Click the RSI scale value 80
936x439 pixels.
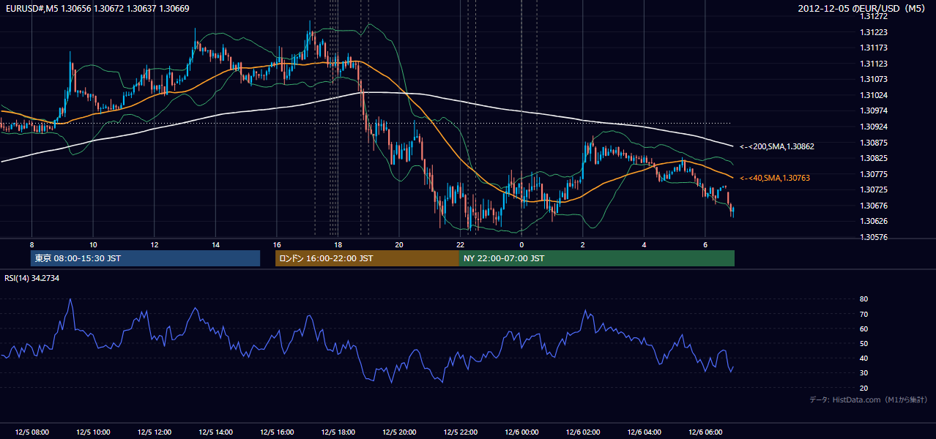[864, 299]
